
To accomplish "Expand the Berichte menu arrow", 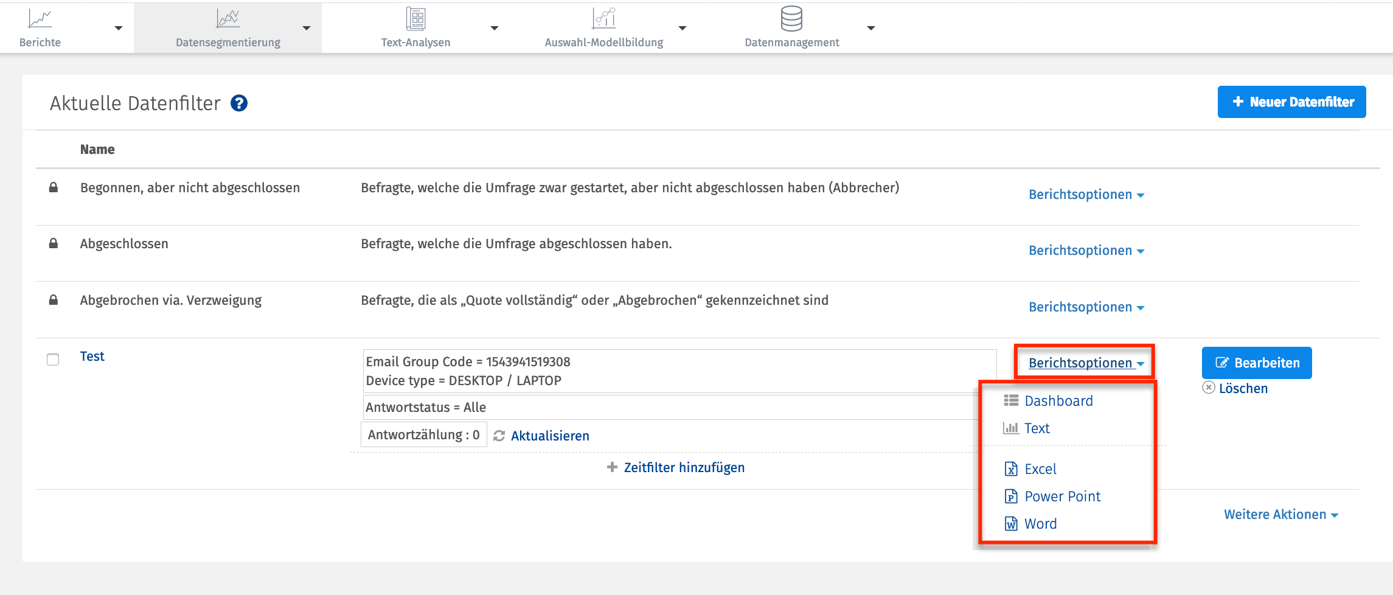I will 119,28.
